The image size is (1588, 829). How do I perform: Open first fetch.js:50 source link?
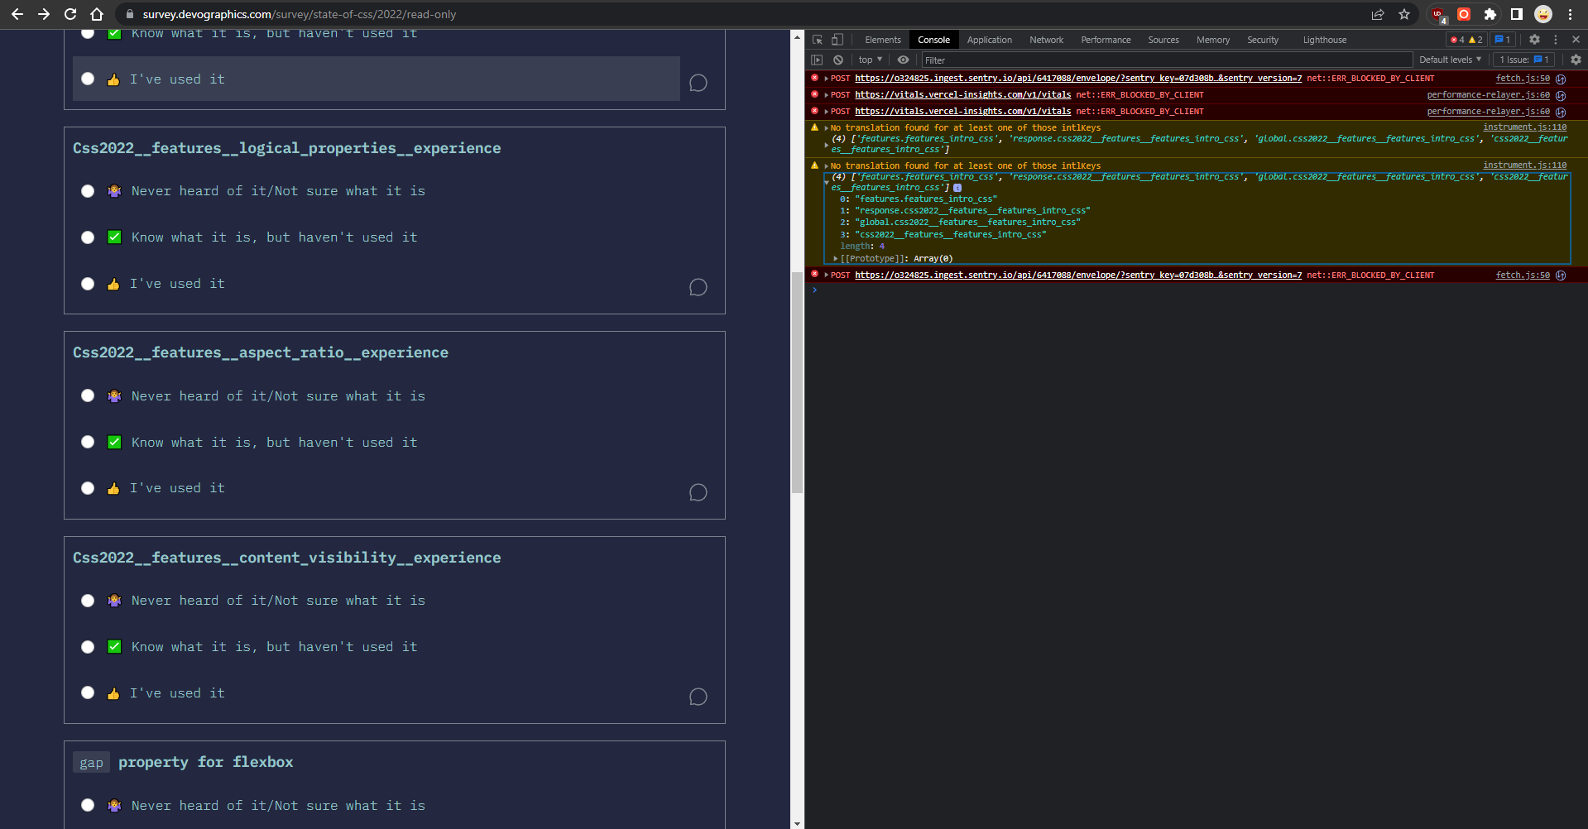[x=1523, y=79]
